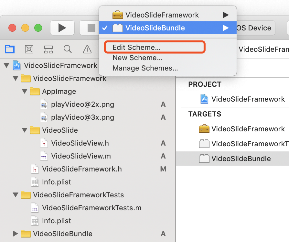Zoom window with the green traffic light
Image resolution: width=289 pixels, height=242 pixels.
(x=38, y=28)
